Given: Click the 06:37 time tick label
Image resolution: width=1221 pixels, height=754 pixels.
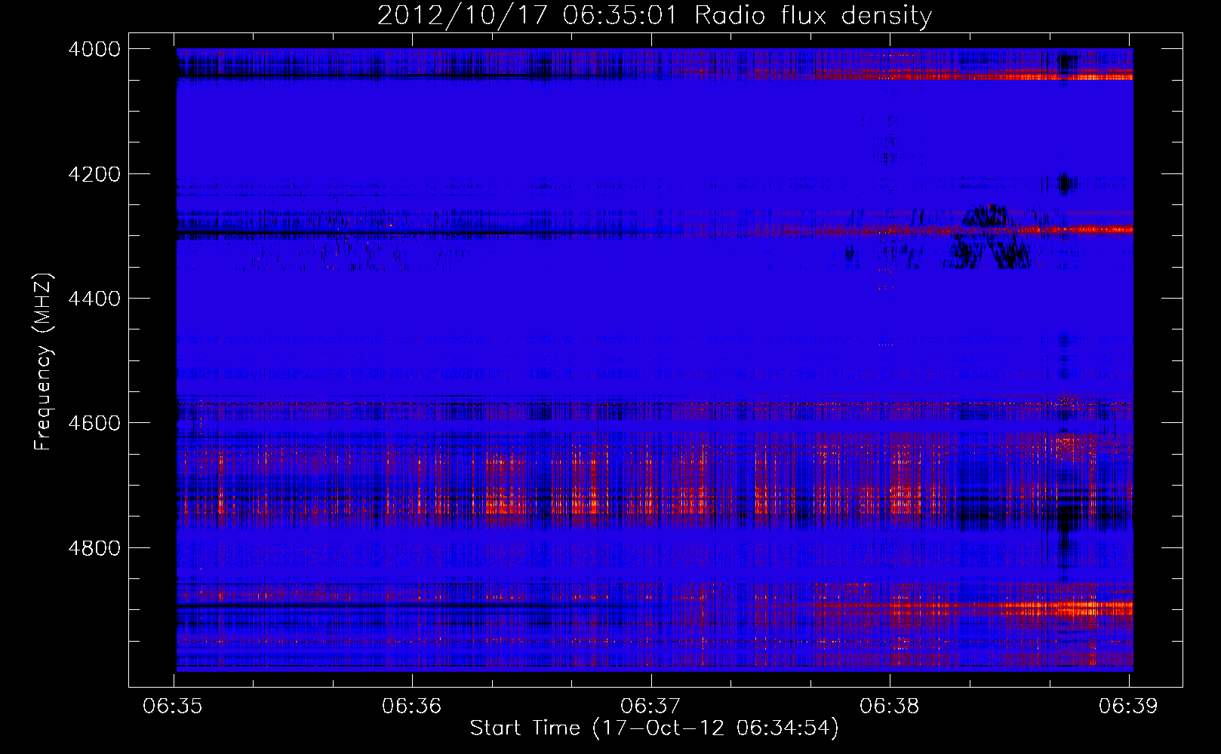Looking at the screenshot, I should pos(650,706).
